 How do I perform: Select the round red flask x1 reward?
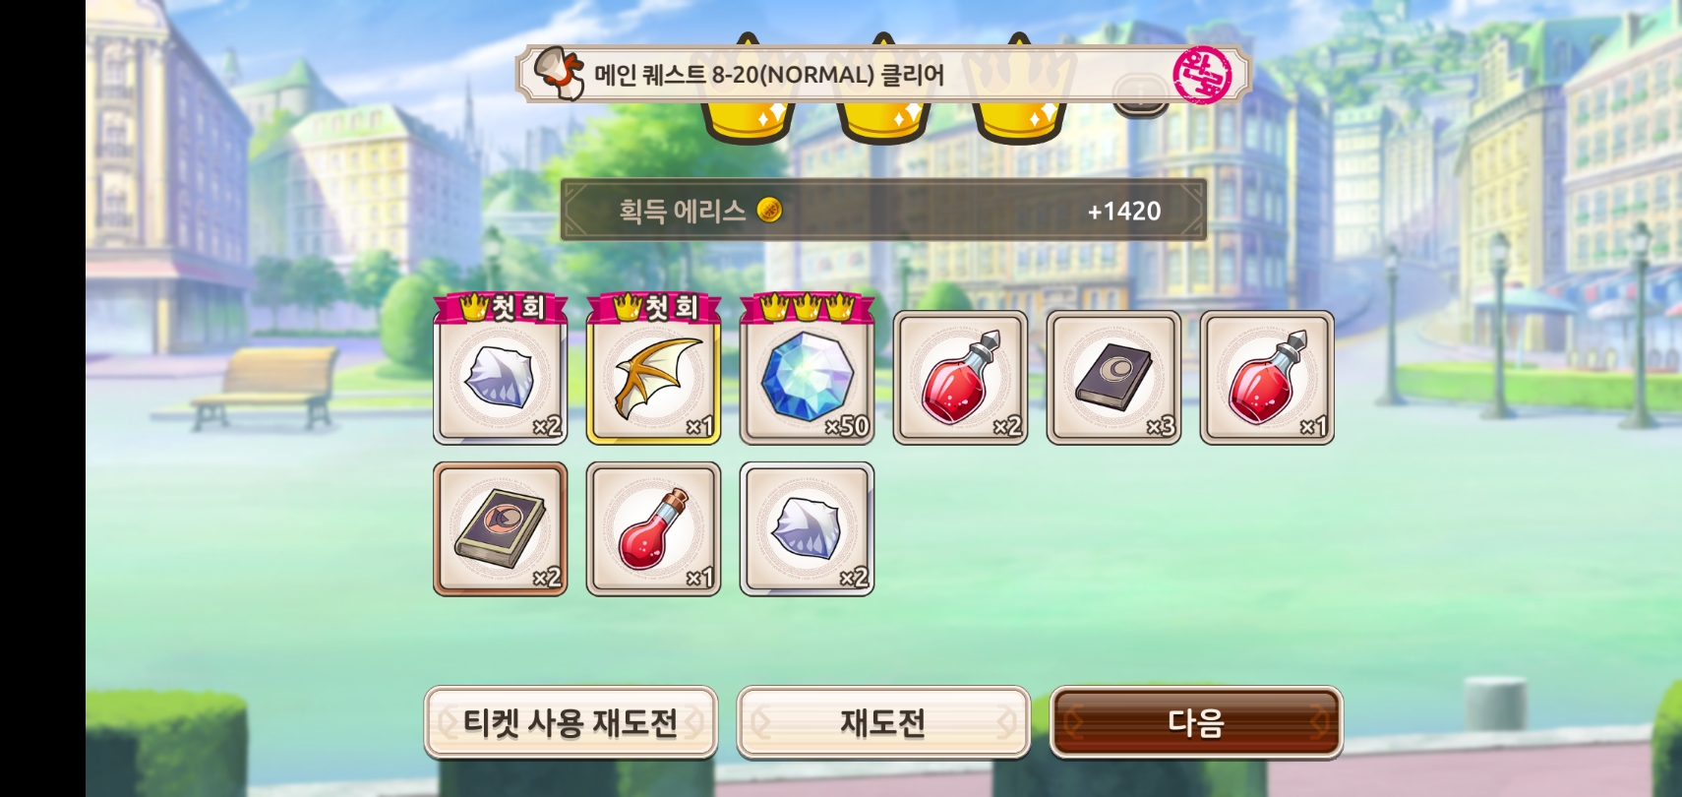tap(654, 529)
